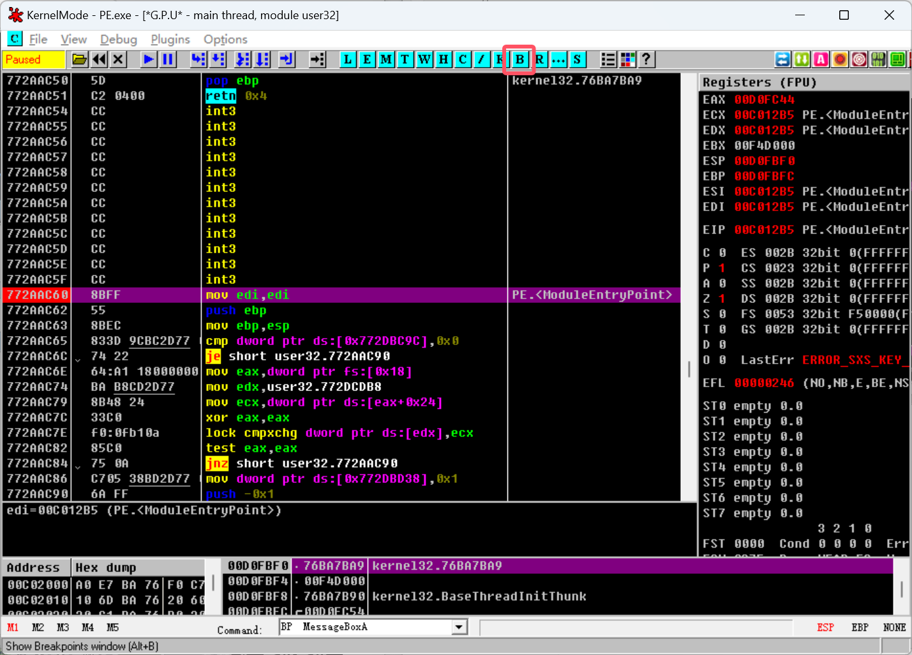Pause execution with the blue pause icon
The height and width of the screenshot is (655, 912).
168,59
